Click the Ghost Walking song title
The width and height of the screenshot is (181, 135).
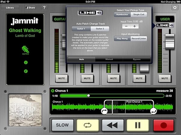click(25, 30)
